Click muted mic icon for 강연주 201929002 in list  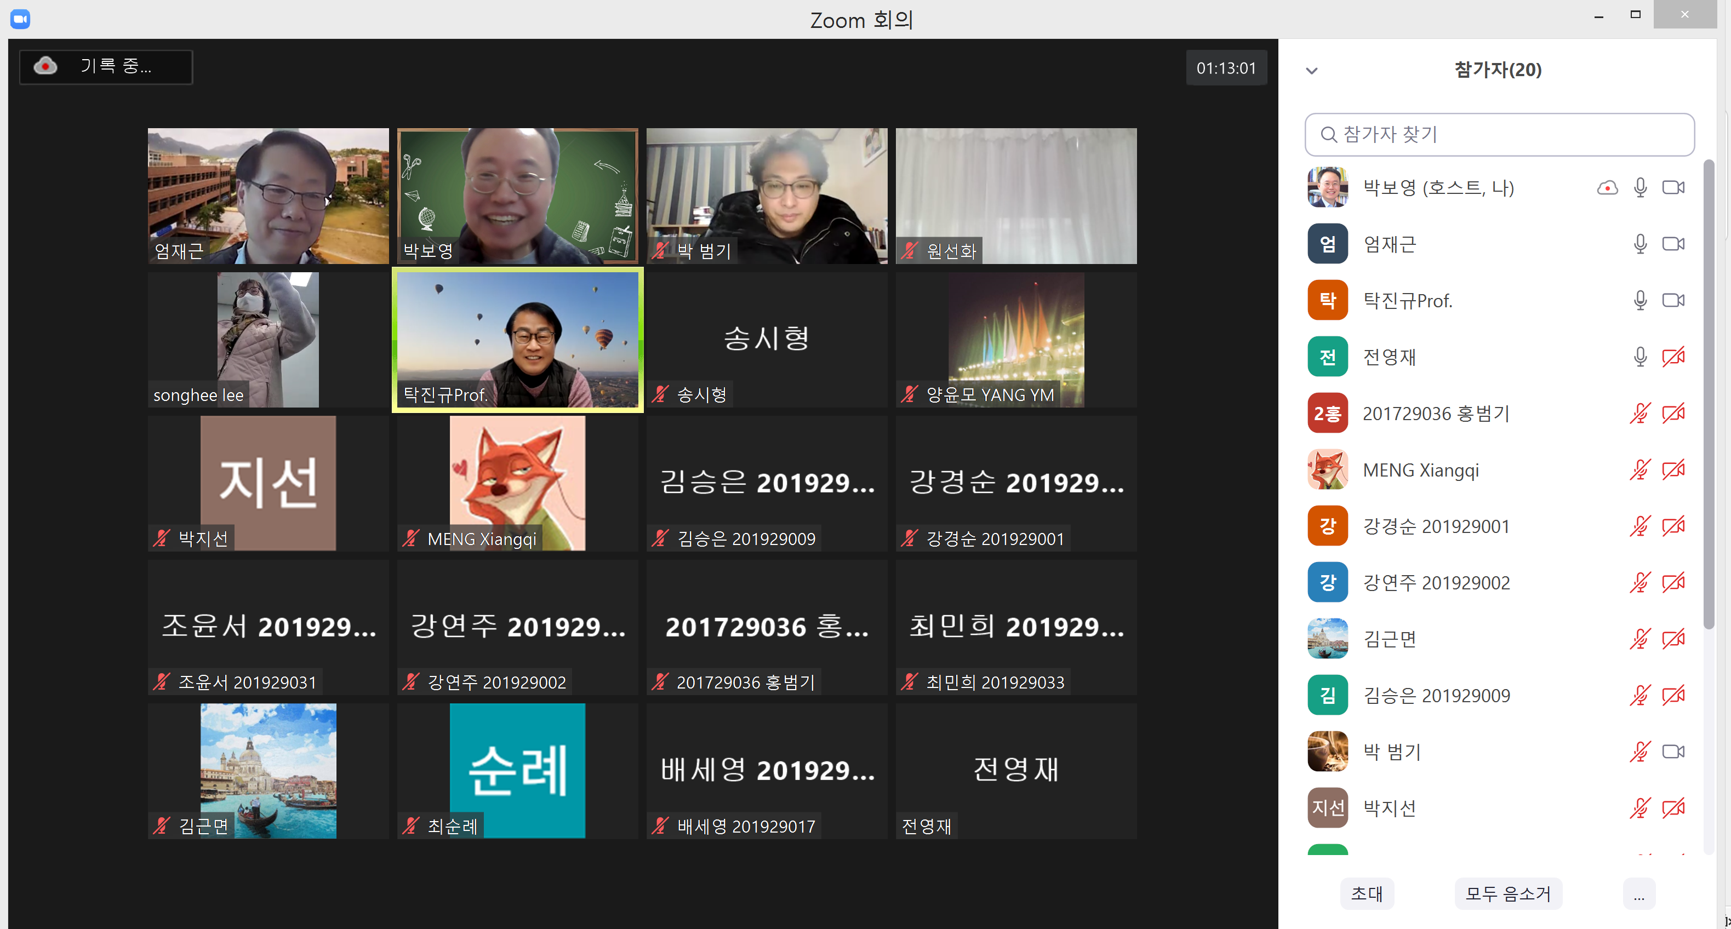[1640, 582]
